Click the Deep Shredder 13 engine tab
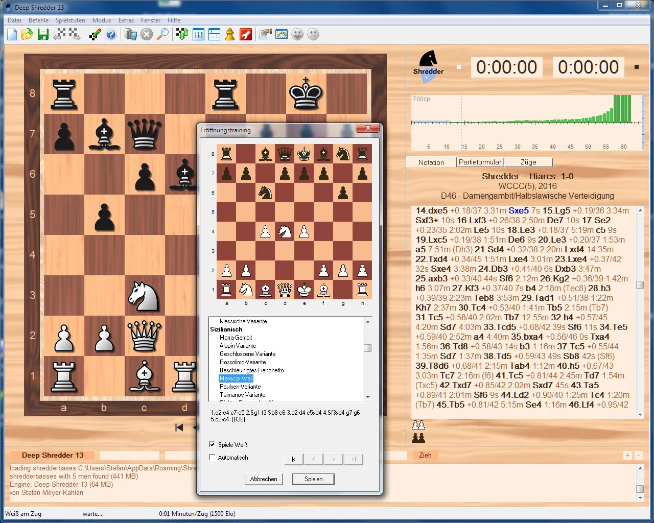The height and width of the screenshot is (523, 654). 53,455
